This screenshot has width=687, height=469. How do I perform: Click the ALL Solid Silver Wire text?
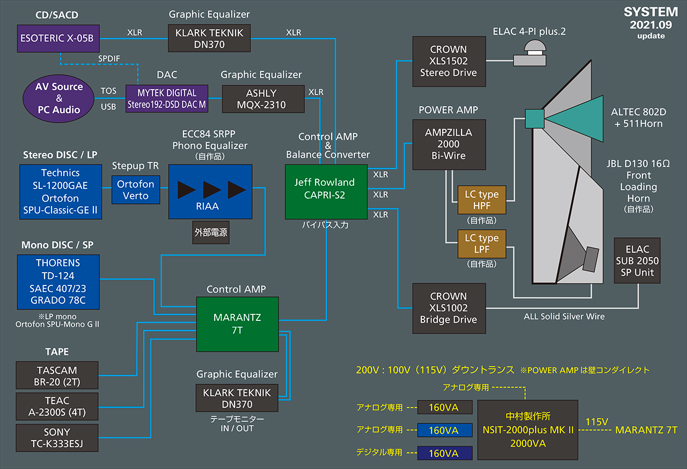point(564,317)
